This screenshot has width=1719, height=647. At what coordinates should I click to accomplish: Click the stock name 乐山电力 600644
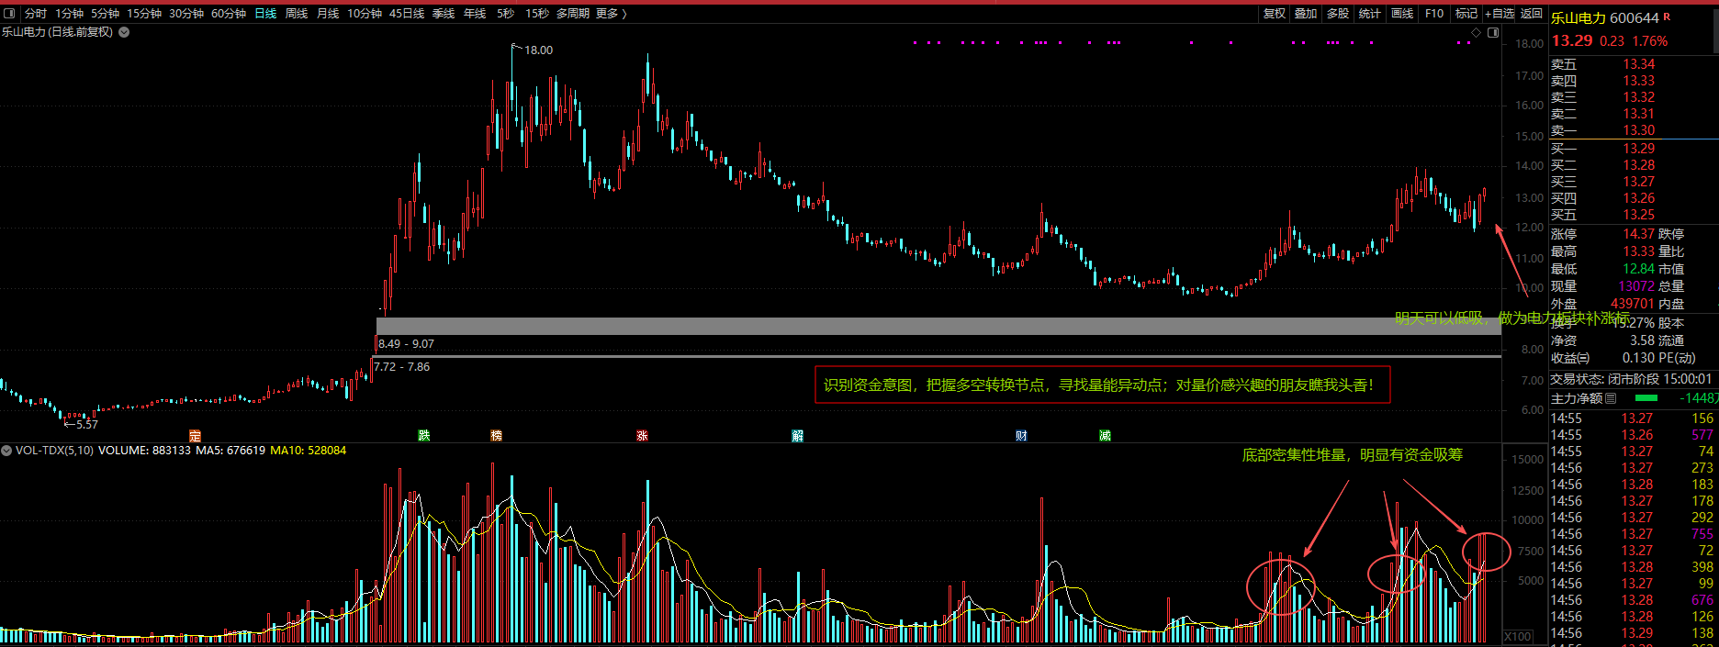click(1605, 17)
